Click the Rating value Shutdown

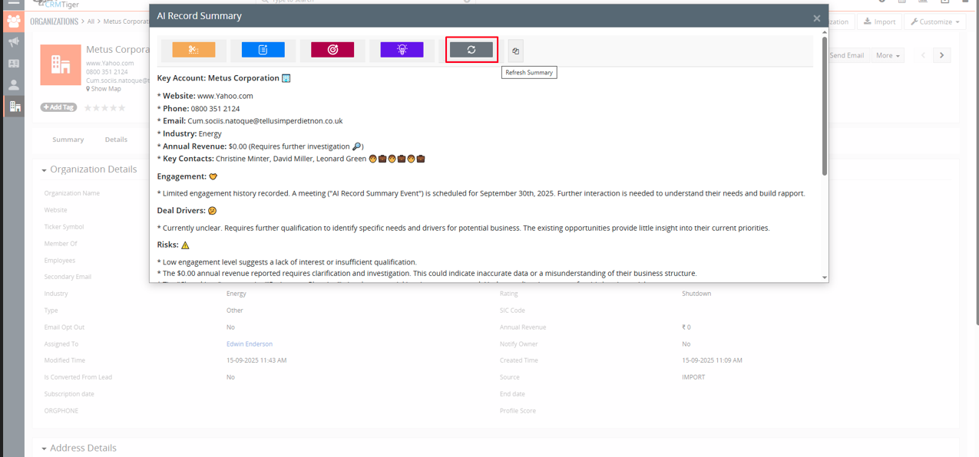696,294
